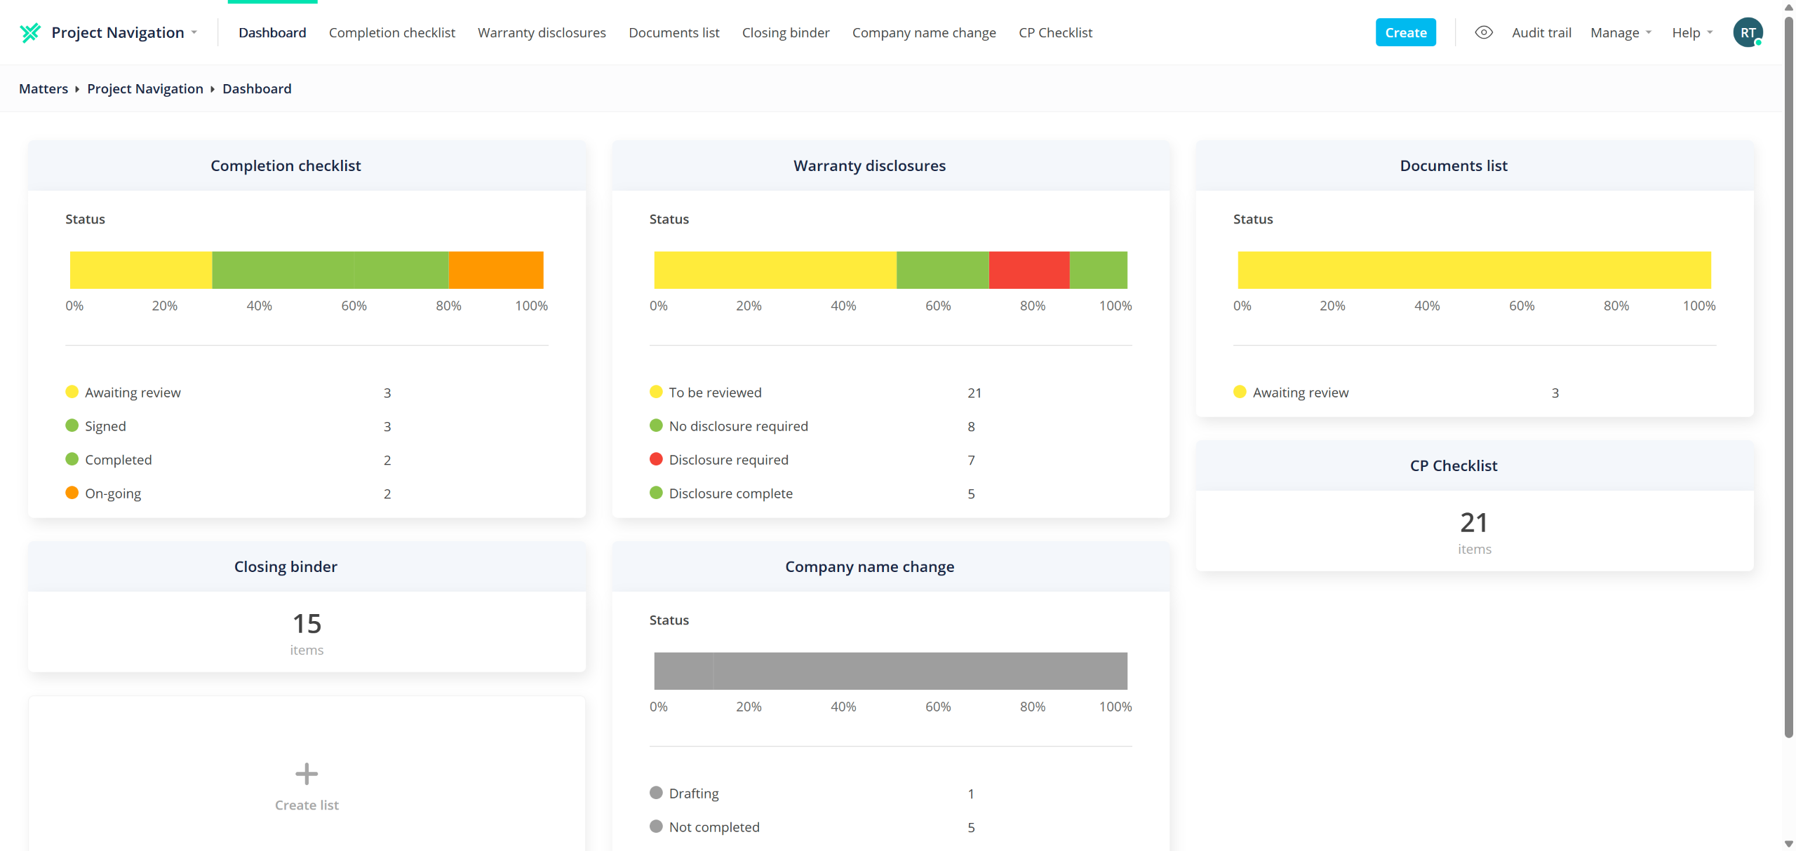The width and height of the screenshot is (1796, 851).
Task: Click the red Disclosure required legend dot
Action: coord(656,459)
